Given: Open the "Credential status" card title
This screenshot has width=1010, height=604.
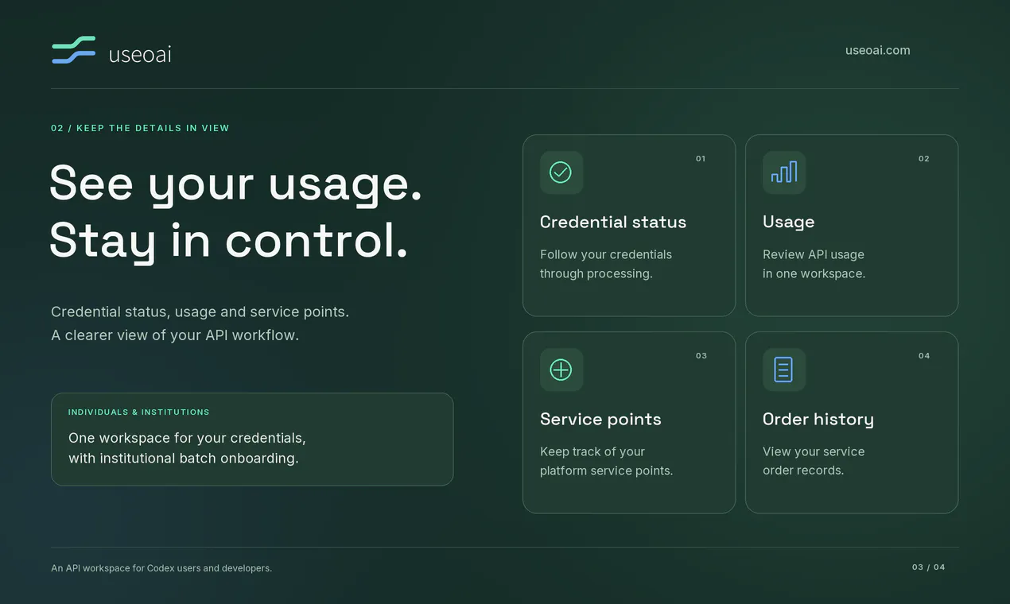Looking at the screenshot, I should 613,222.
